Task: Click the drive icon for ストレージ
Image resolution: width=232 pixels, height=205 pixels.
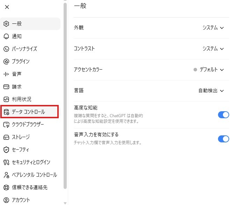Action: [6, 137]
